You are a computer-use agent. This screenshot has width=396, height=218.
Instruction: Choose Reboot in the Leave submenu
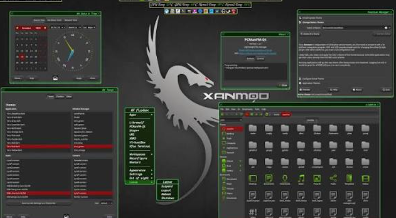167,194
